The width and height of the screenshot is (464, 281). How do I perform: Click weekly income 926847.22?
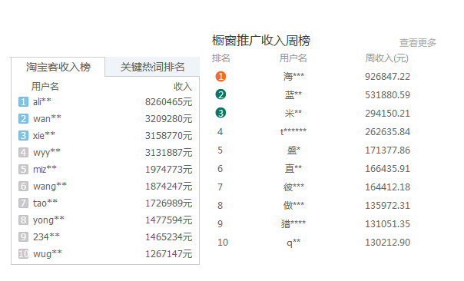pos(387,77)
